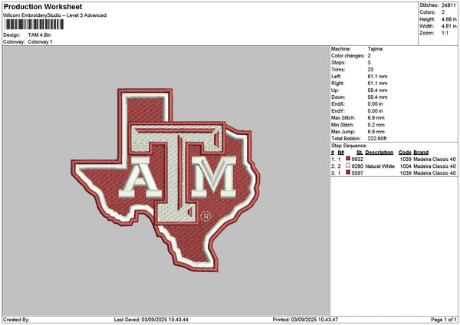
Task: Click the 'Stop Sequence:' heading
Action: [x=349, y=146]
